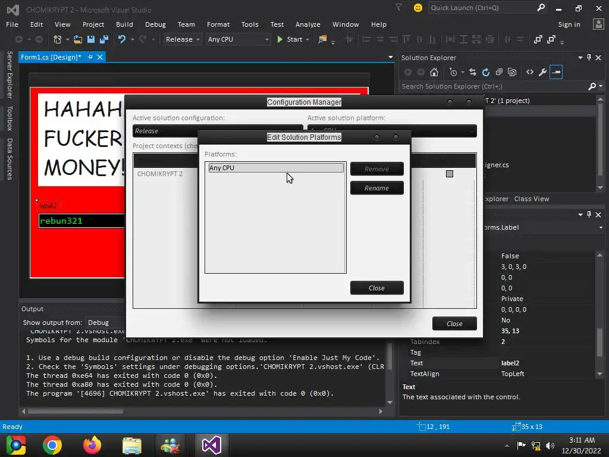Click the volume speaker tray icon
This screenshot has height=457, width=609.
click(x=550, y=446)
